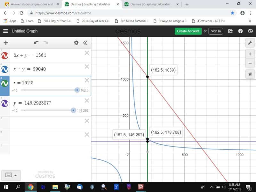Delete the 2x + y = 1364 expression
The height and width of the screenshot is (192, 256).
[87, 53]
